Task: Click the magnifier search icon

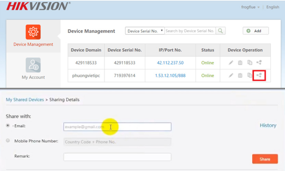Action: pos(220,31)
